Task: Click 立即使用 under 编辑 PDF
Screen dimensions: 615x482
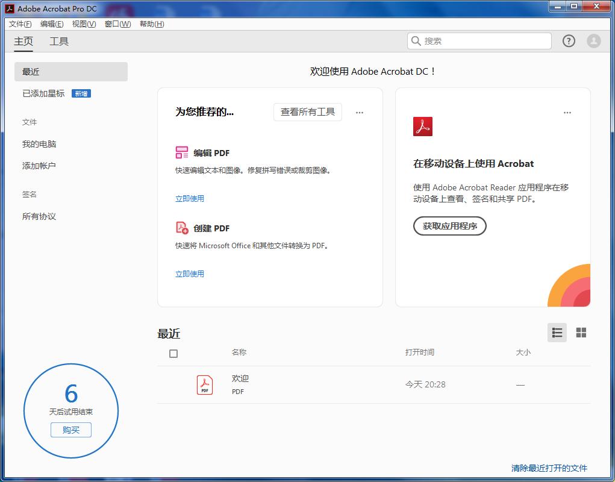Action: (x=190, y=198)
